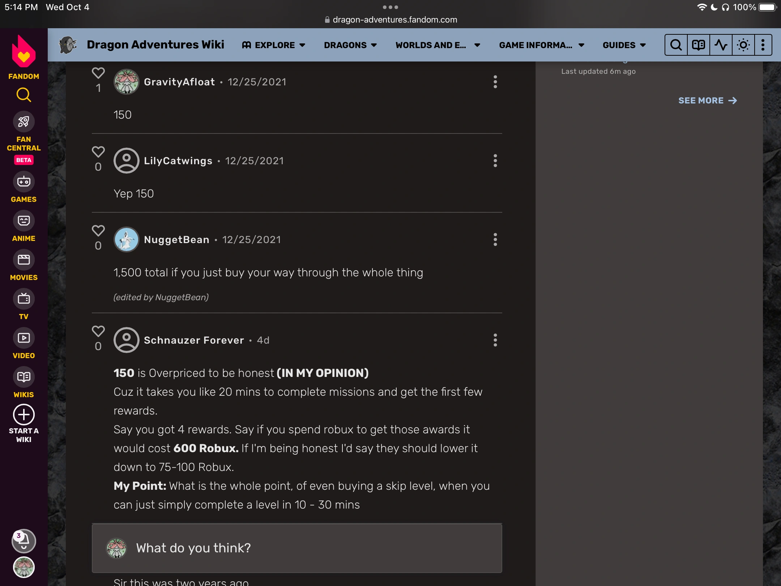Screen dimensions: 781x586
Task: Open the Fandom search icon in sidebar
Action: click(x=24, y=95)
